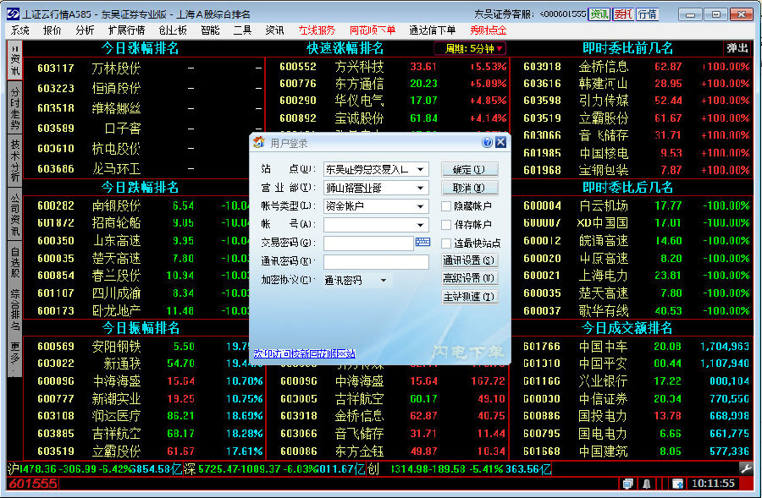This screenshot has width=762, height=498.
Task: Expand the 站点 dropdown
Action: (420, 169)
